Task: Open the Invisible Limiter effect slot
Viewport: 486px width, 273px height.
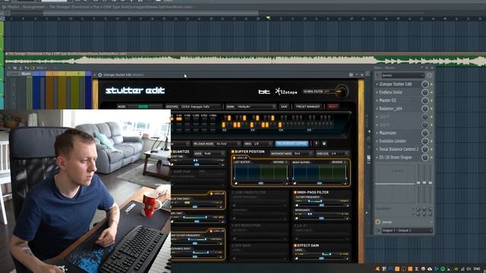Action: pyautogui.click(x=393, y=141)
